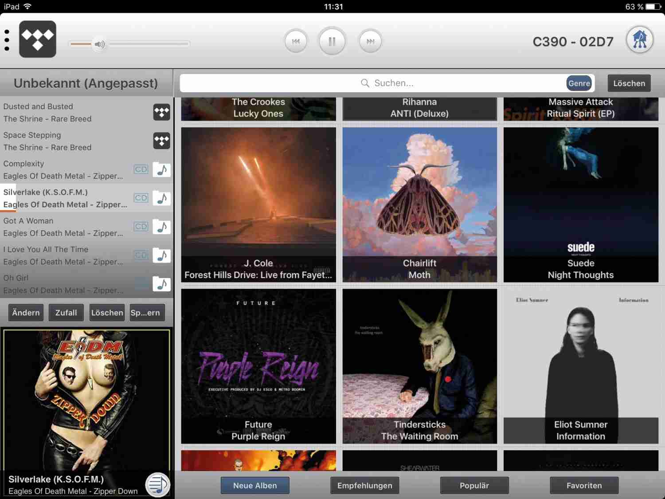
Task: Open the queue list icon beside Silverlake title
Action: pos(157,484)
